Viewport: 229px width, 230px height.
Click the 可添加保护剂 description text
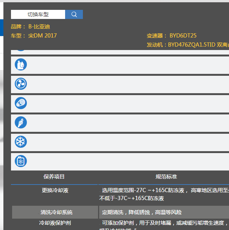coord(165,223)
